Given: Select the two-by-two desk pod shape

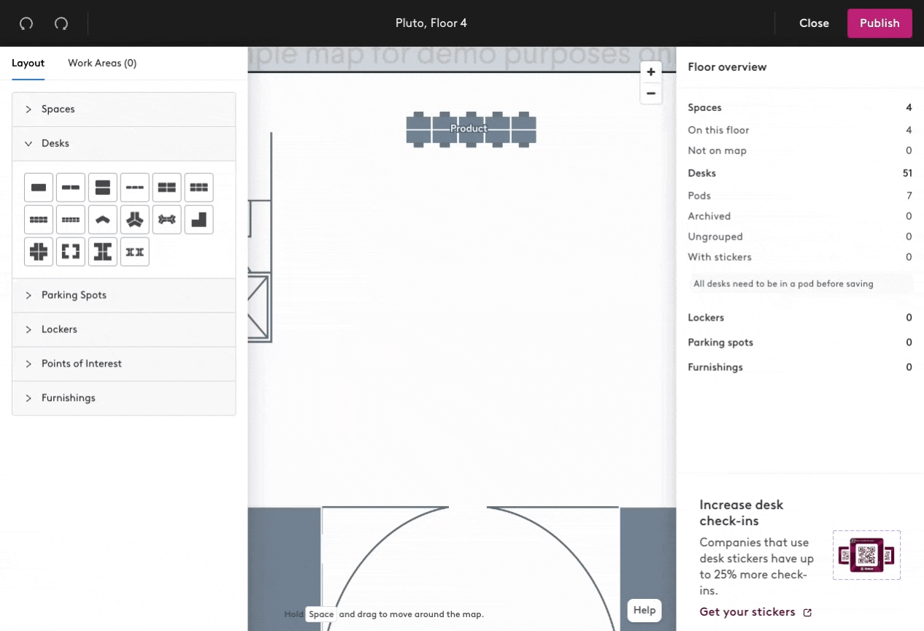Looking at the screenshot, I should click(x=167, y=188).
